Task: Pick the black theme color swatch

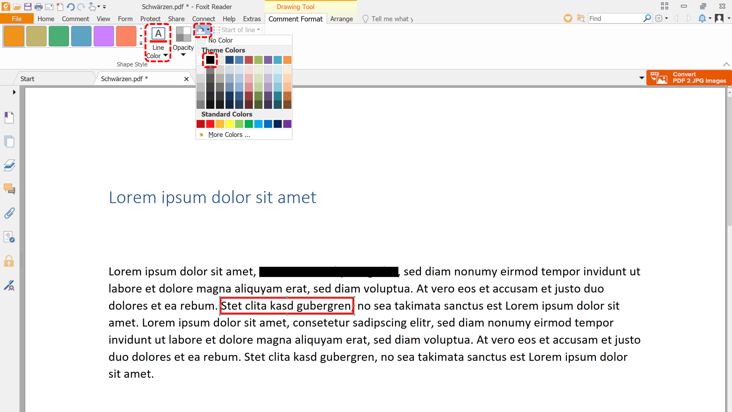Action: coord(210,60)
